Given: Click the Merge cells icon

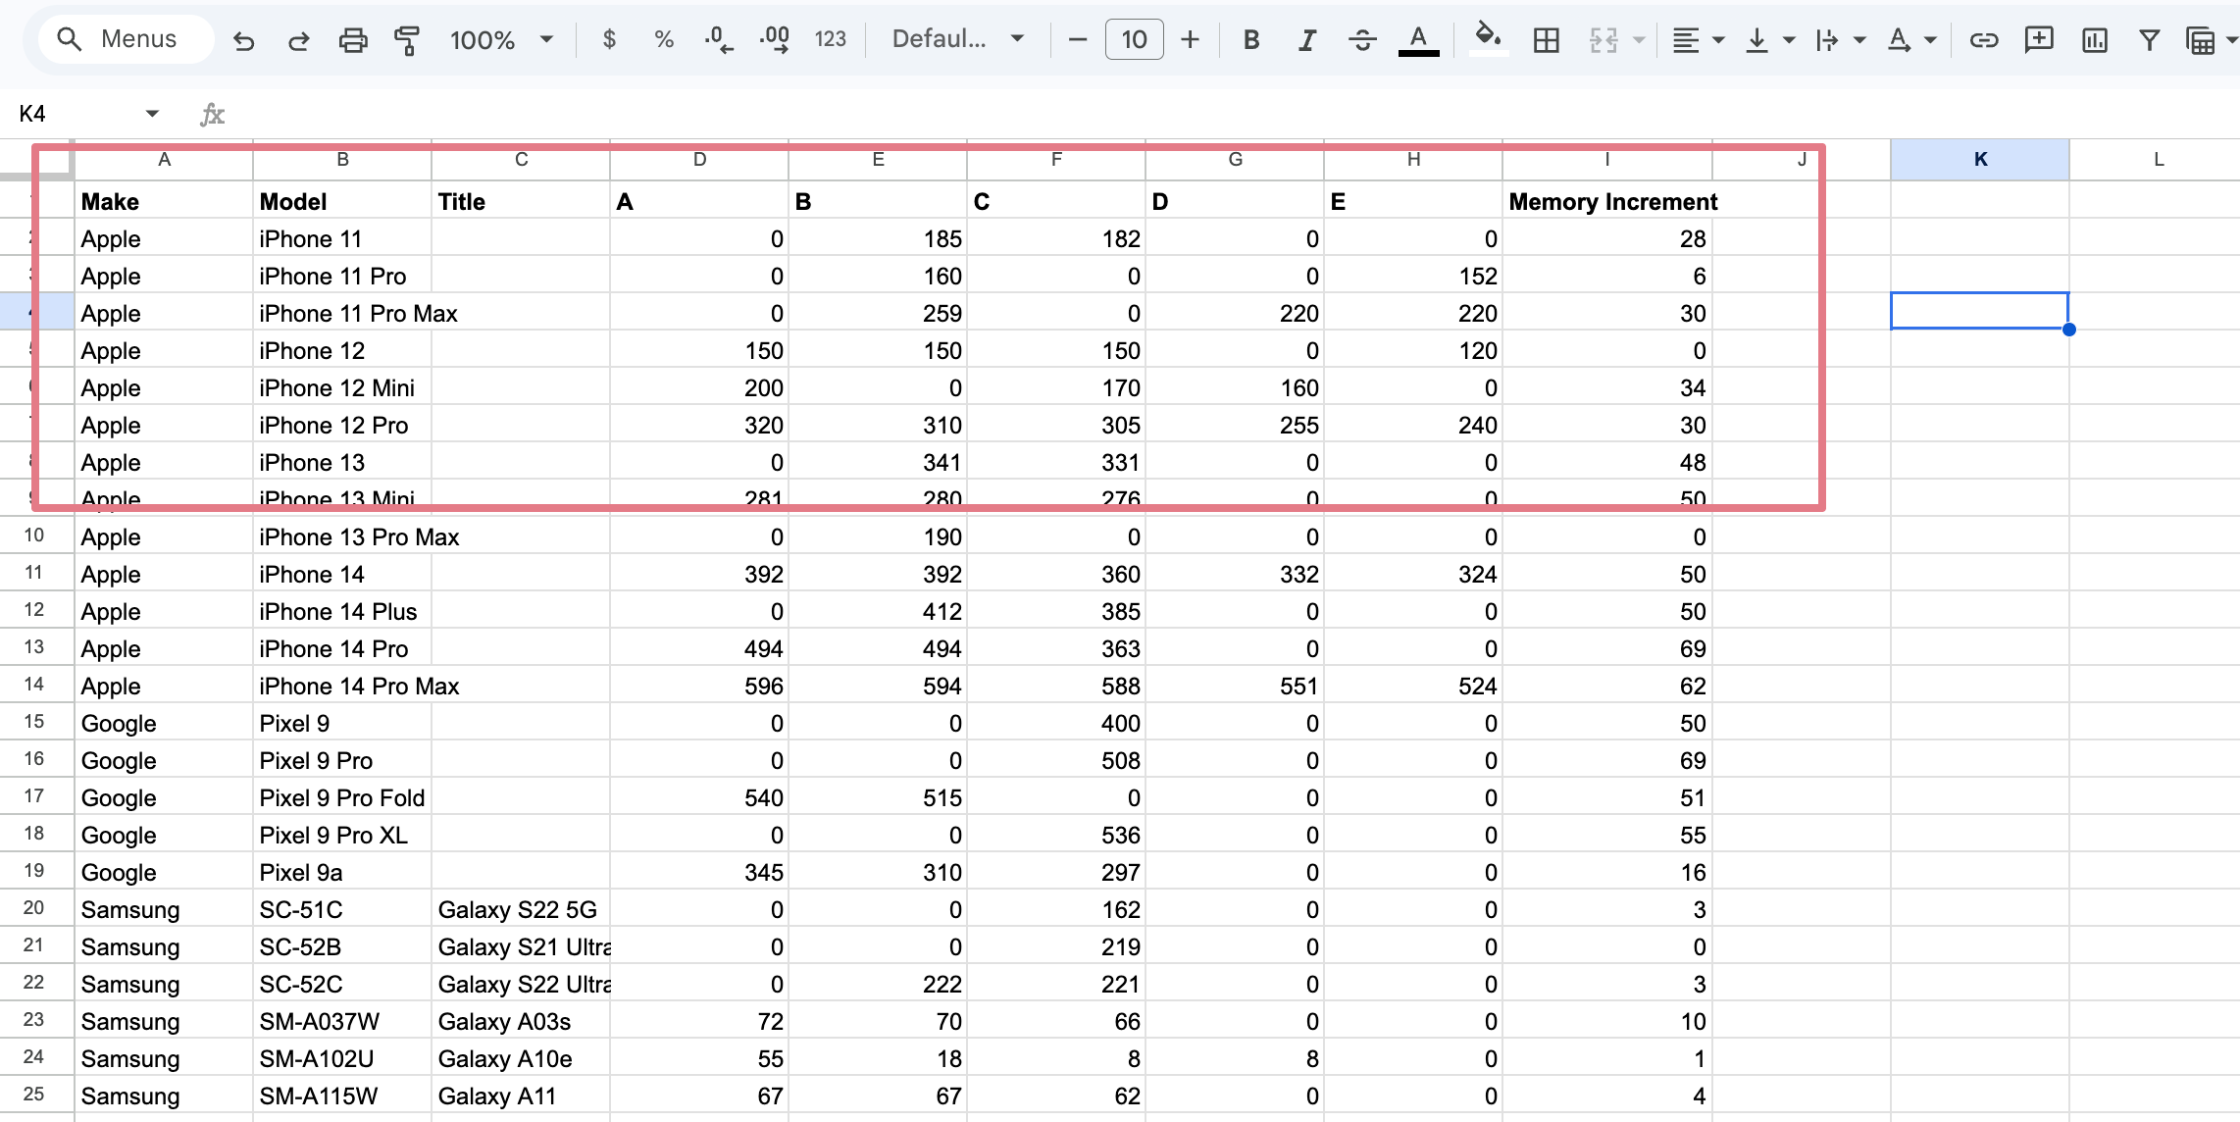Looking at the screenshot, I should click(1604, 39).
